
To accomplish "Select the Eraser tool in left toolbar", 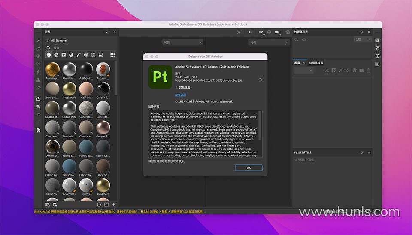I will [38, 48].
